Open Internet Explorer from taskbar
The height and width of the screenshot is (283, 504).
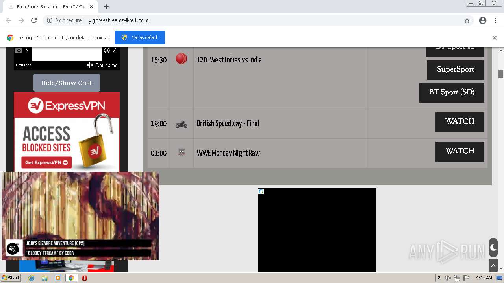pyautogui.click(x=31, y=278)
